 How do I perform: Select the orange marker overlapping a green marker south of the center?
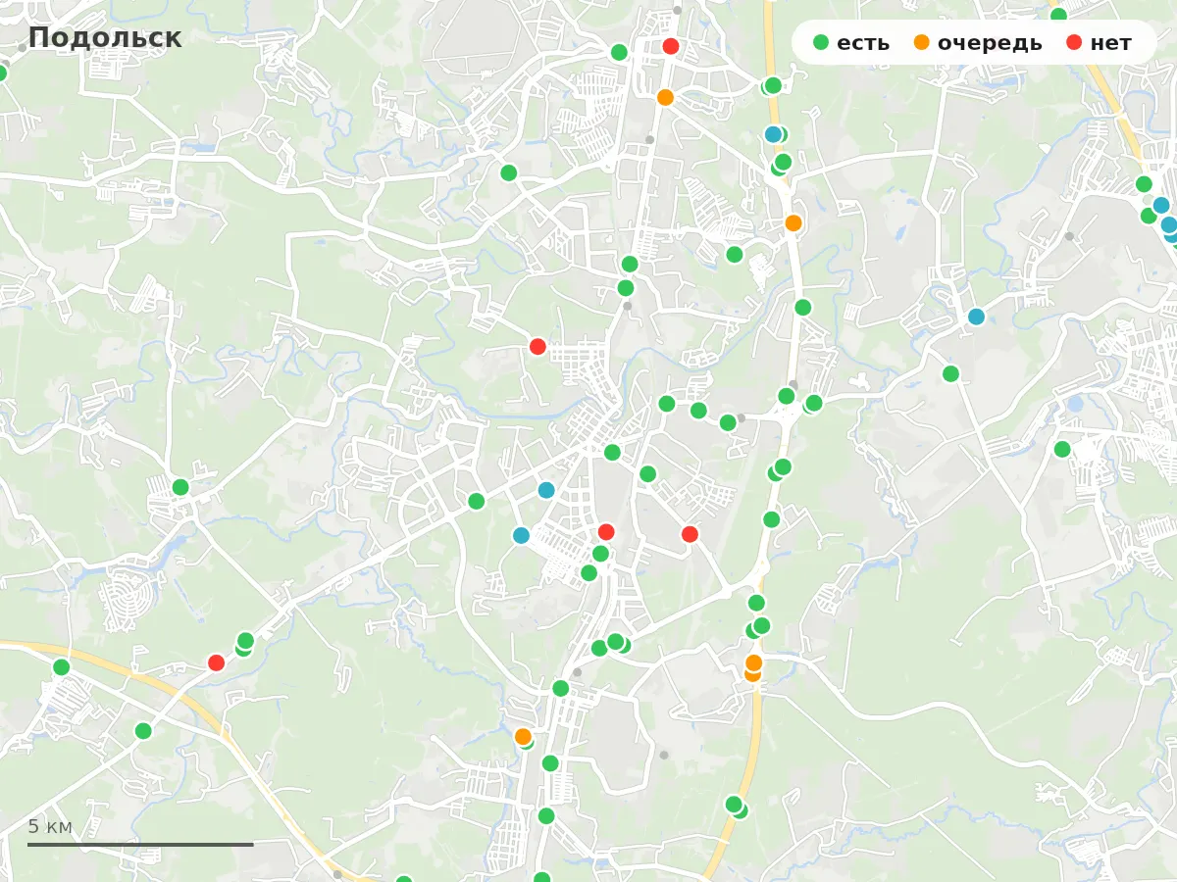tap(523, 736)
